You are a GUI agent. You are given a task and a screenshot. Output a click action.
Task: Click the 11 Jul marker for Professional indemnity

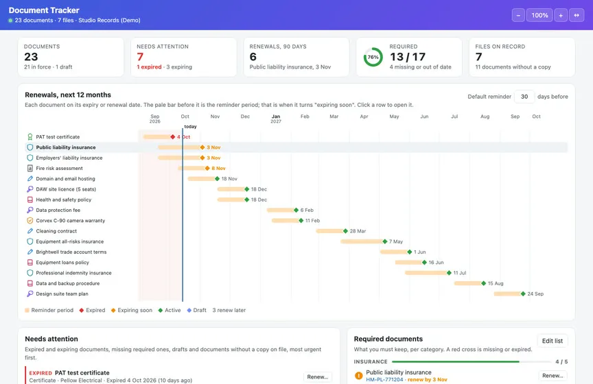pyautogui.click(x=449, y=273)
